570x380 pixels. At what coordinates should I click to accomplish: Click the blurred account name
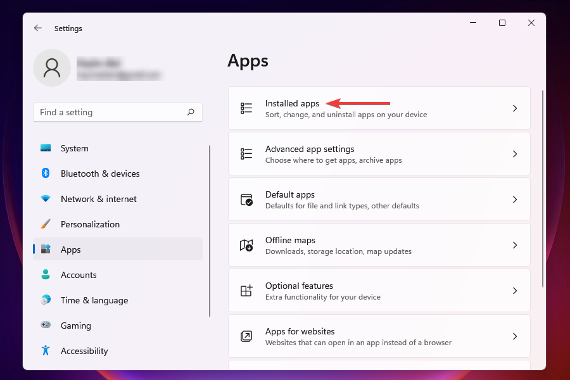coord(99,63)
